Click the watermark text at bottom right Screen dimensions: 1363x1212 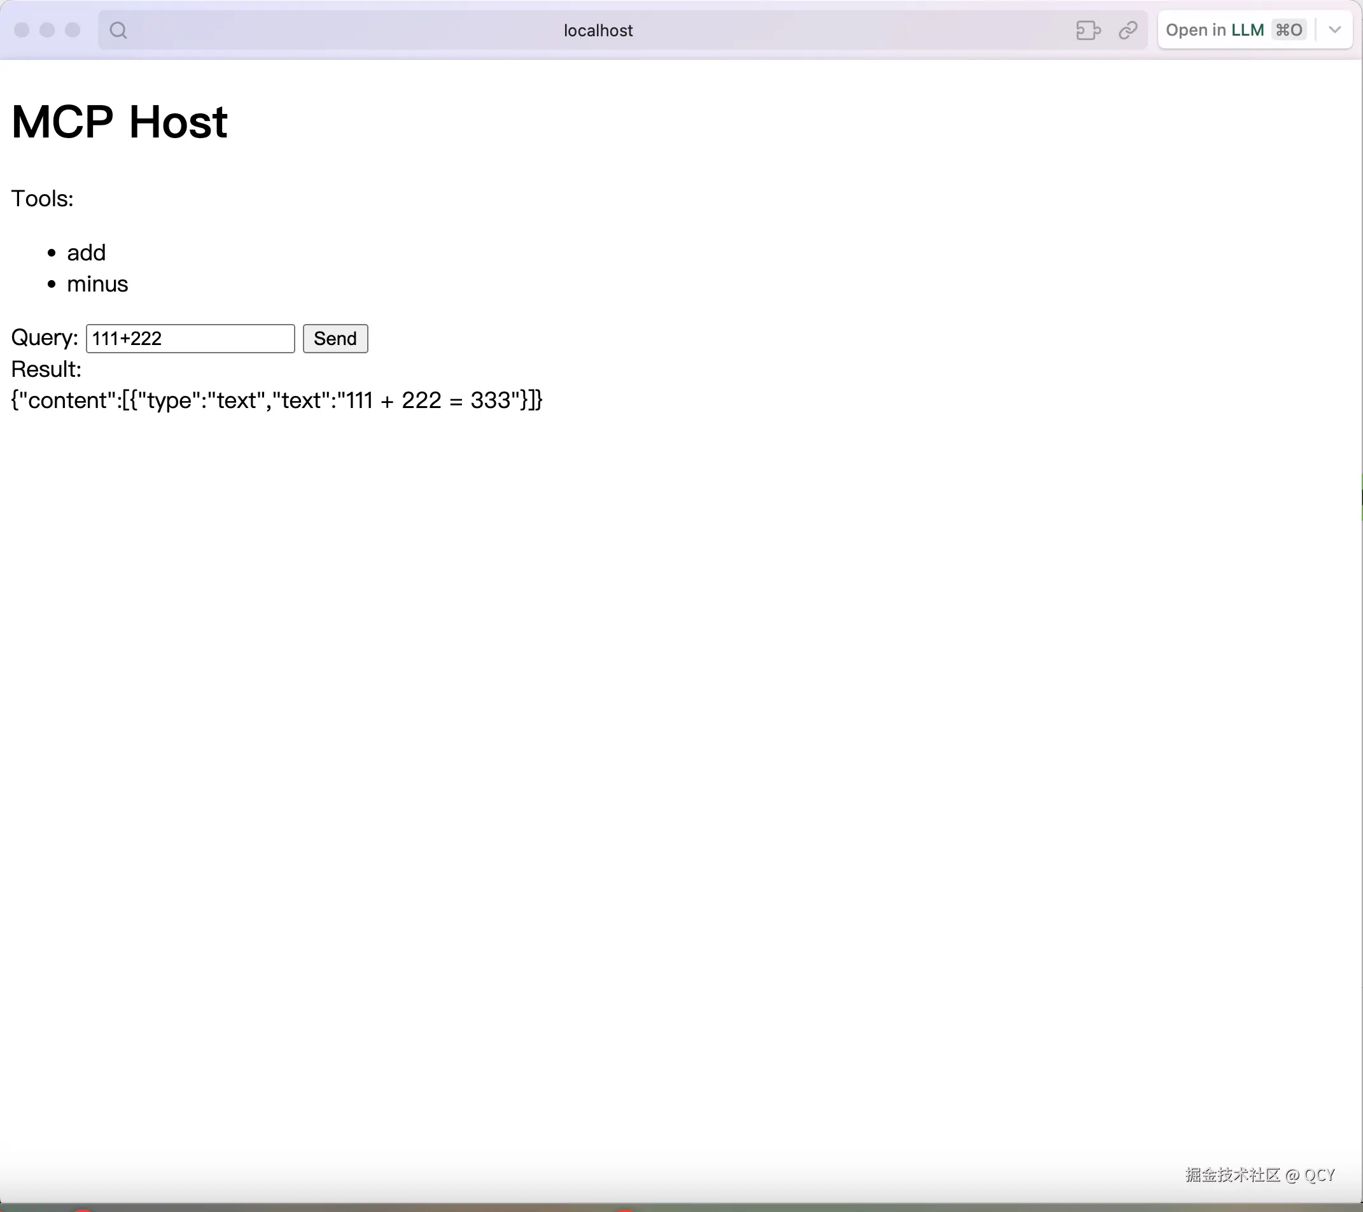pos(1259,1174)
